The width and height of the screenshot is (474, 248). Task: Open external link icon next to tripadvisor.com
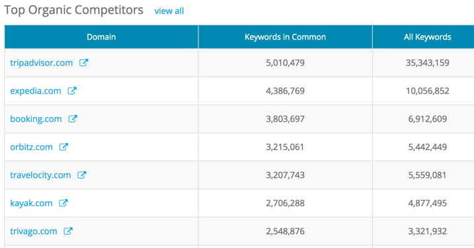[84, 63]
